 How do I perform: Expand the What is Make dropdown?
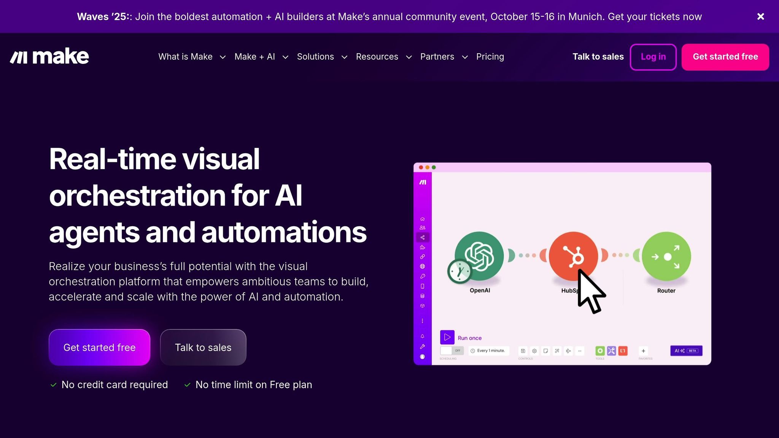(192, 57)
